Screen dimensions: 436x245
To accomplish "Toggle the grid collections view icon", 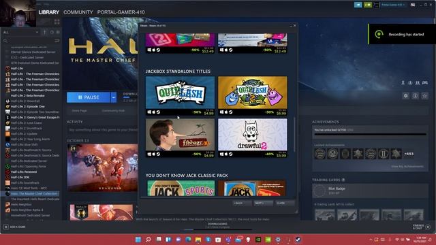I will tap(57, 22).
